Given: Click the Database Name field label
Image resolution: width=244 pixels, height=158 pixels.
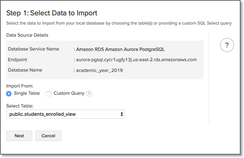Looking at the screenshot, I should (25, 70).
